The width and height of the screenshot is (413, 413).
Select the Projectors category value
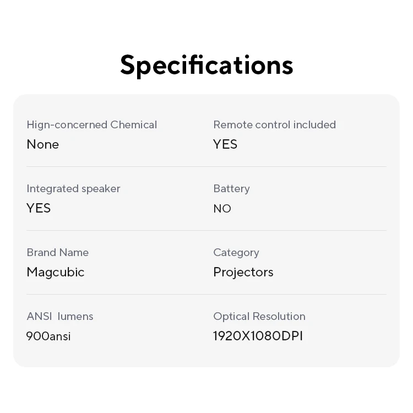[x=243, y=272]
